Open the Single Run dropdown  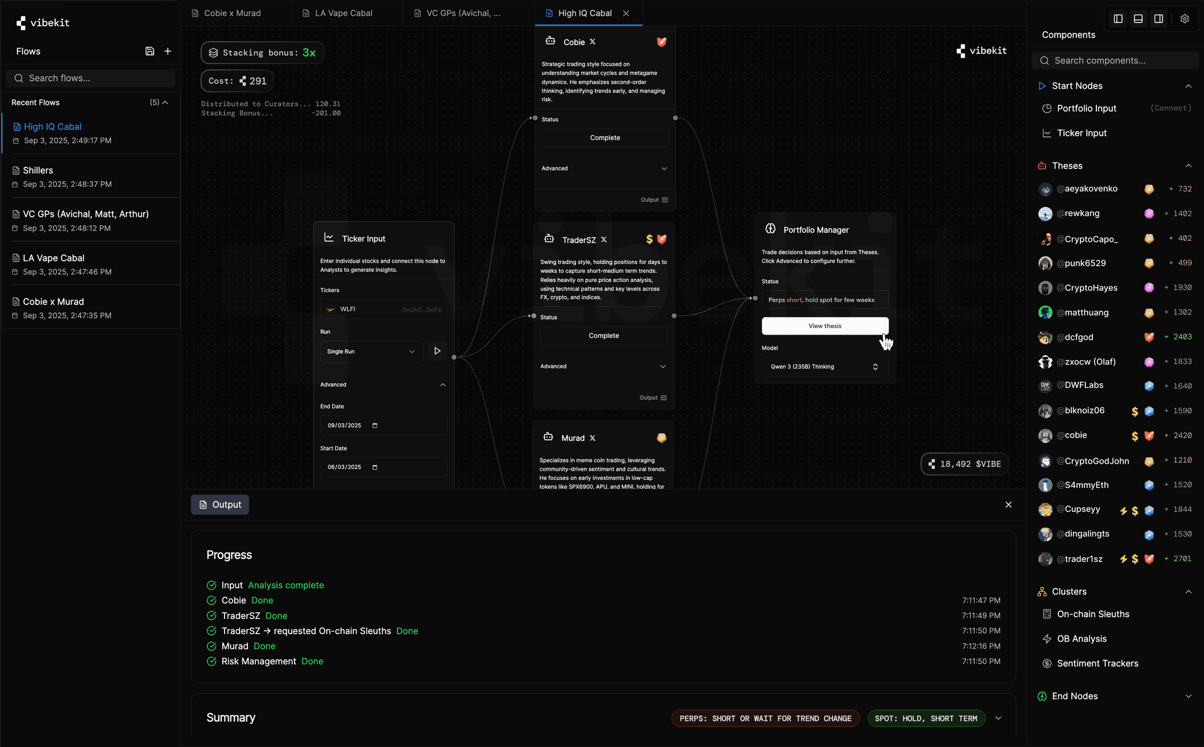[x=371, y=351]
